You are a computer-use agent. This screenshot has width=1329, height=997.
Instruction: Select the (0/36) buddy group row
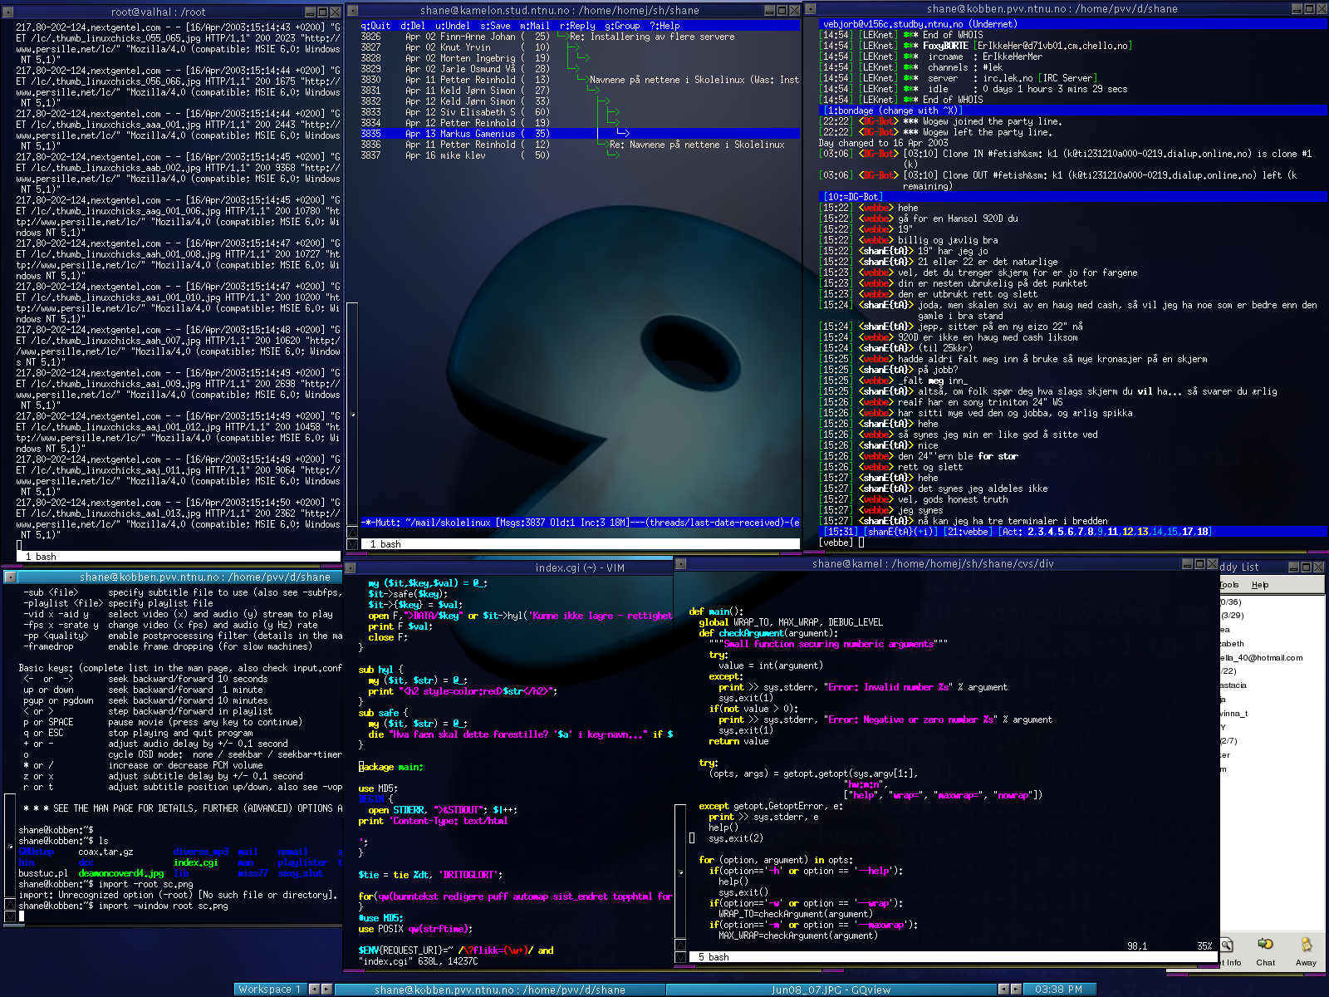(x=1230, y=602)
